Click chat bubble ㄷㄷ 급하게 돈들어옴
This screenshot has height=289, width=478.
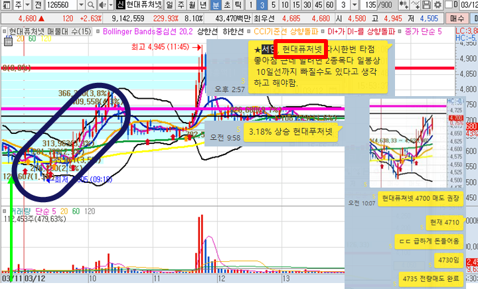pos(429,241)
